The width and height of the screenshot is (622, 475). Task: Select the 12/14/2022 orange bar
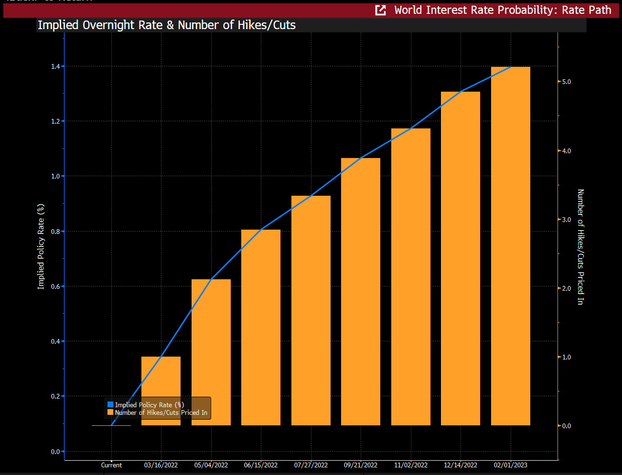pos(461,258)
